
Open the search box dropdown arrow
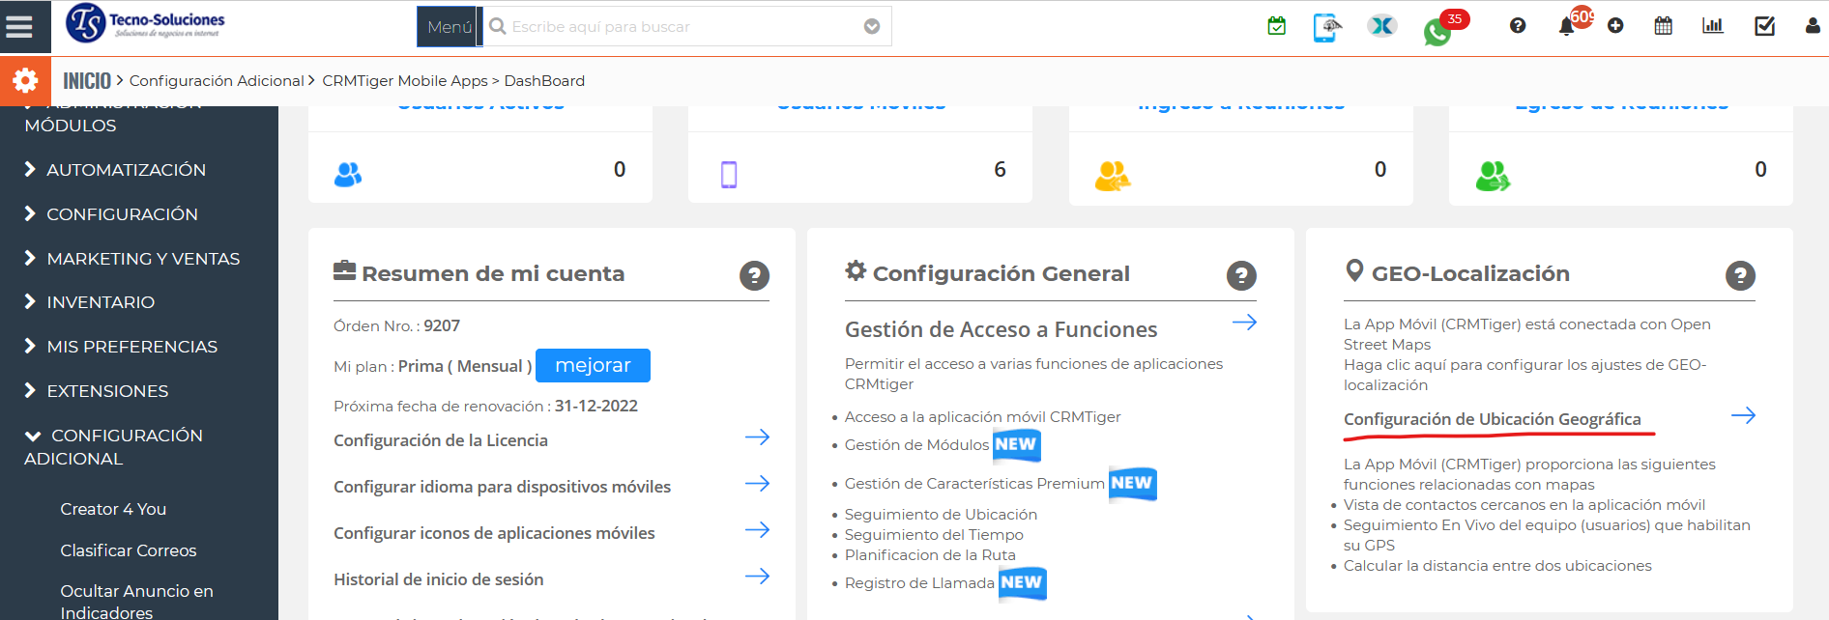872,26
